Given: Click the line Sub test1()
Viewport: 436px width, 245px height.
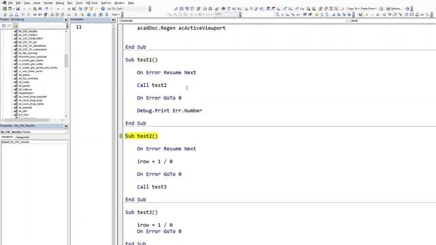Looking at the screenshot, I should [142, 60].
